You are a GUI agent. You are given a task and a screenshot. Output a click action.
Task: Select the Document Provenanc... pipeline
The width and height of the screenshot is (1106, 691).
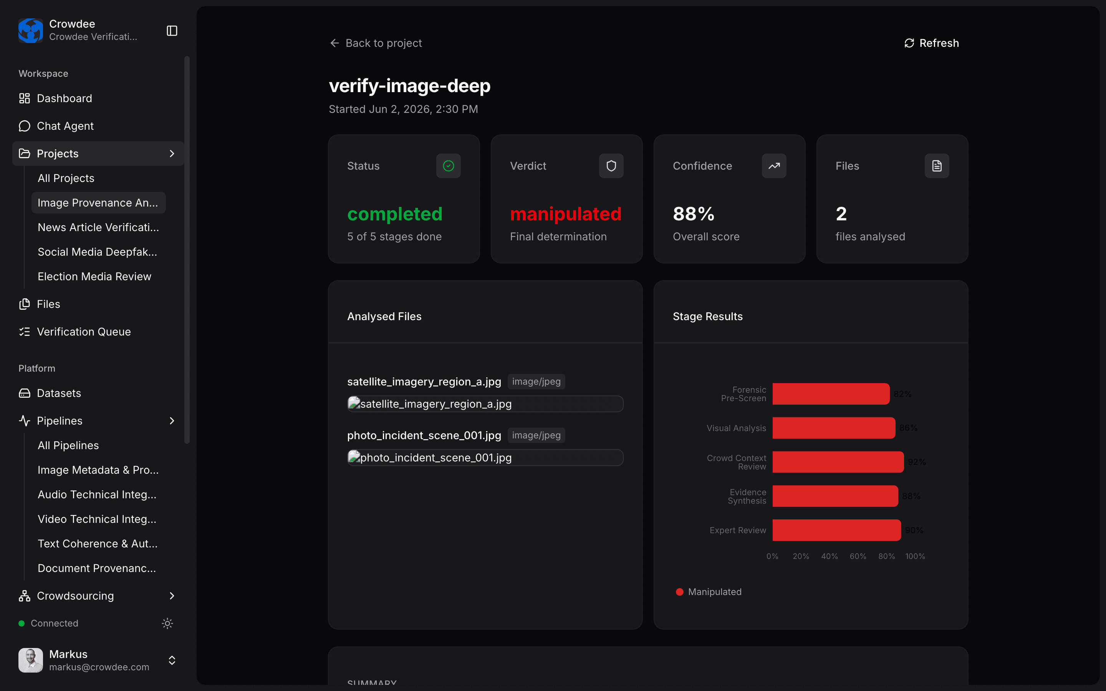98,568
